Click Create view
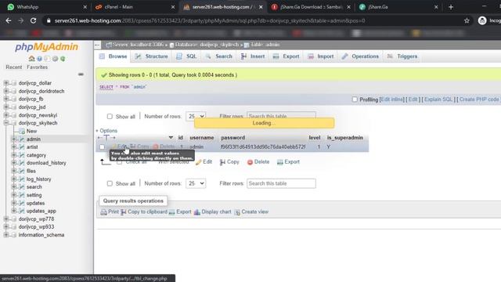This screenshot has width=501, height=282. (251, 211)
